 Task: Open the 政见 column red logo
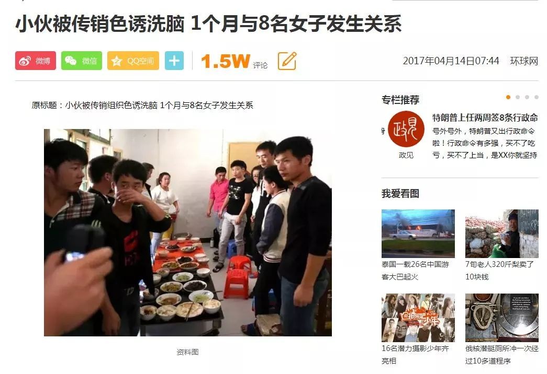[x=406, y=129]
